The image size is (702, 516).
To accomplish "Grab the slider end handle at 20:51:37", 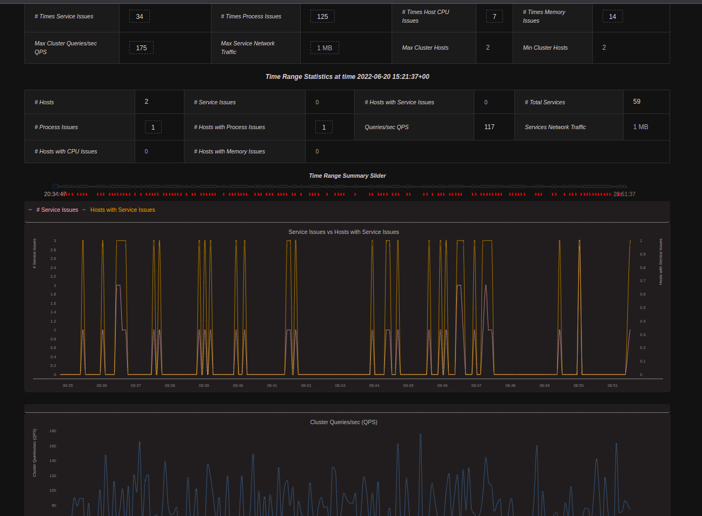I will click(624, 187).
